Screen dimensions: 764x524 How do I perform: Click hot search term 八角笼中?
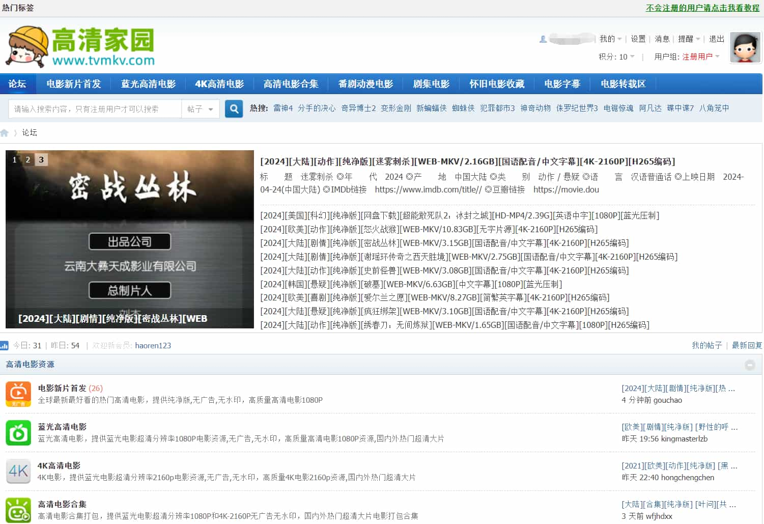(714, 108)
